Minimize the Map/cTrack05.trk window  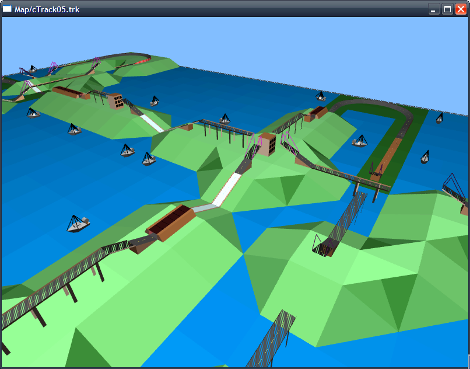pos(434,9)
